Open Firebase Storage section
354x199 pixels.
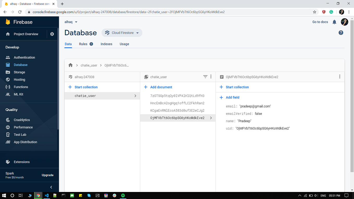tap(19, 72)
